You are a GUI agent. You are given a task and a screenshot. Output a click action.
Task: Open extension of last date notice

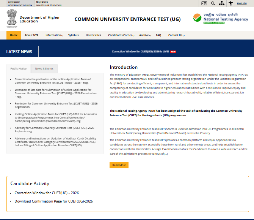(55, 93)
